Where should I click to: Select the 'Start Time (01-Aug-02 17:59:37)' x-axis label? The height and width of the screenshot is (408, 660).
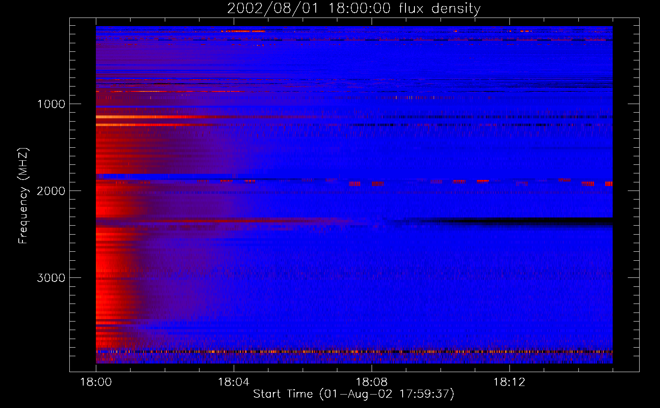point(354,394)
